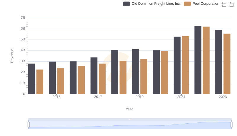Click the 3B y-axis label
Screen dimensions: 237x136
pyautogui.click(x=23, y=61)
